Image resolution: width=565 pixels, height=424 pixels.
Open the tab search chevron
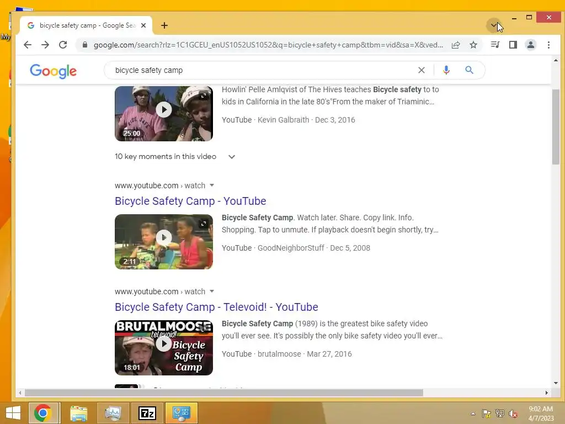coord(493,25)
